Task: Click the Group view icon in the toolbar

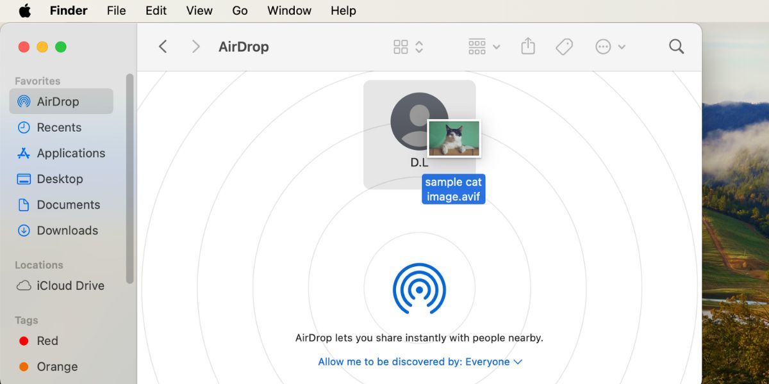Action: pos(477,46)
